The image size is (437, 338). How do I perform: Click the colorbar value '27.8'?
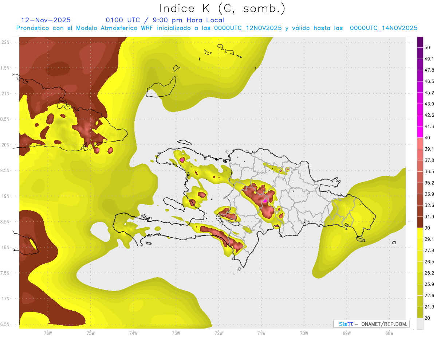pos(429,250)
